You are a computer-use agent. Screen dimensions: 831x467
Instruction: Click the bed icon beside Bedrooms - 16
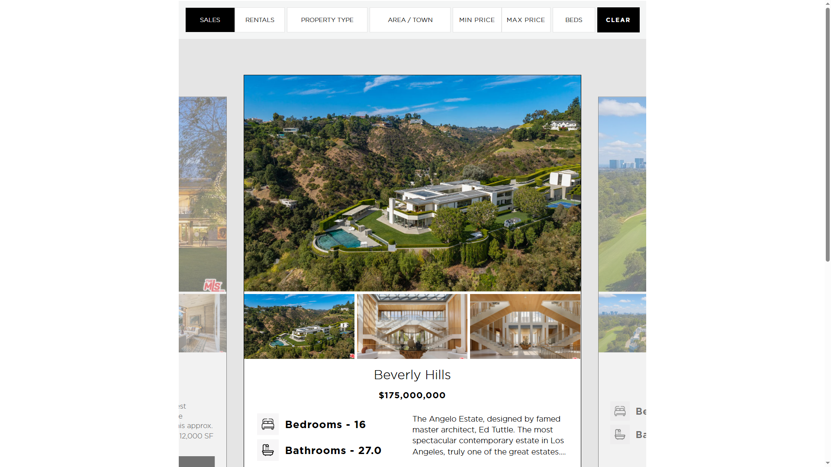[267, 424]
